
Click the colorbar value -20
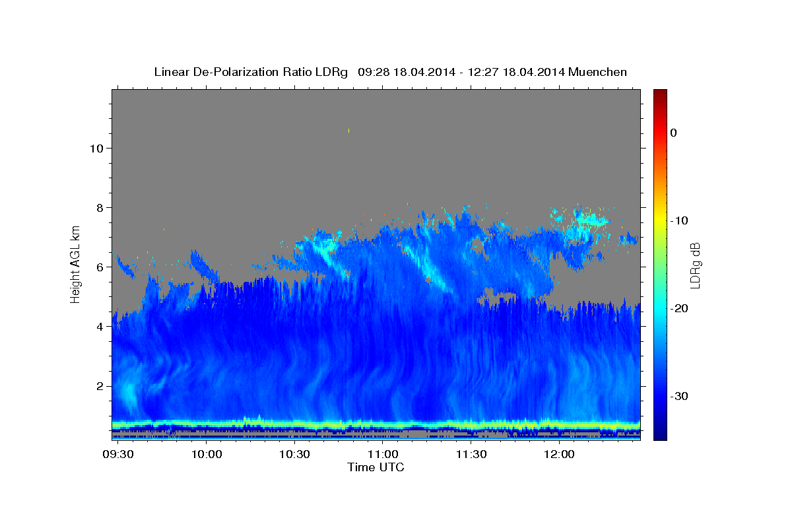point(679,309)
